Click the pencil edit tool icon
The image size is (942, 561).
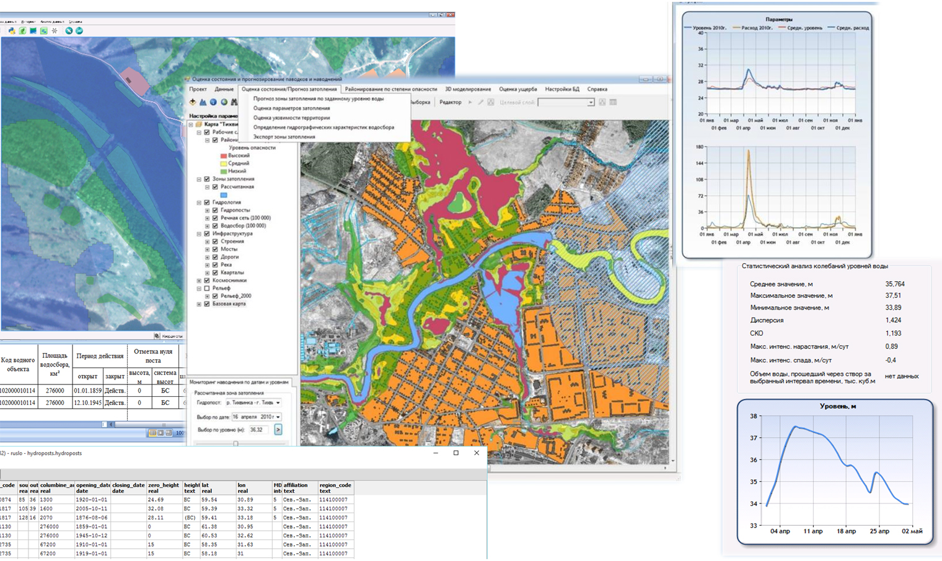pos(481,102)
